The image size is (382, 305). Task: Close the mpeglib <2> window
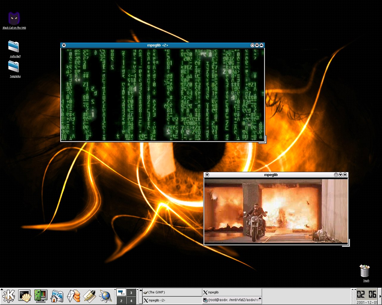tap(64, 45)
